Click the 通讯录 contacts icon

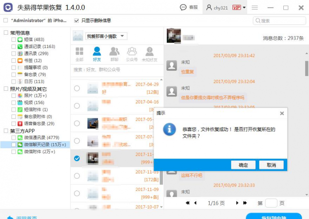pos(20,54)
